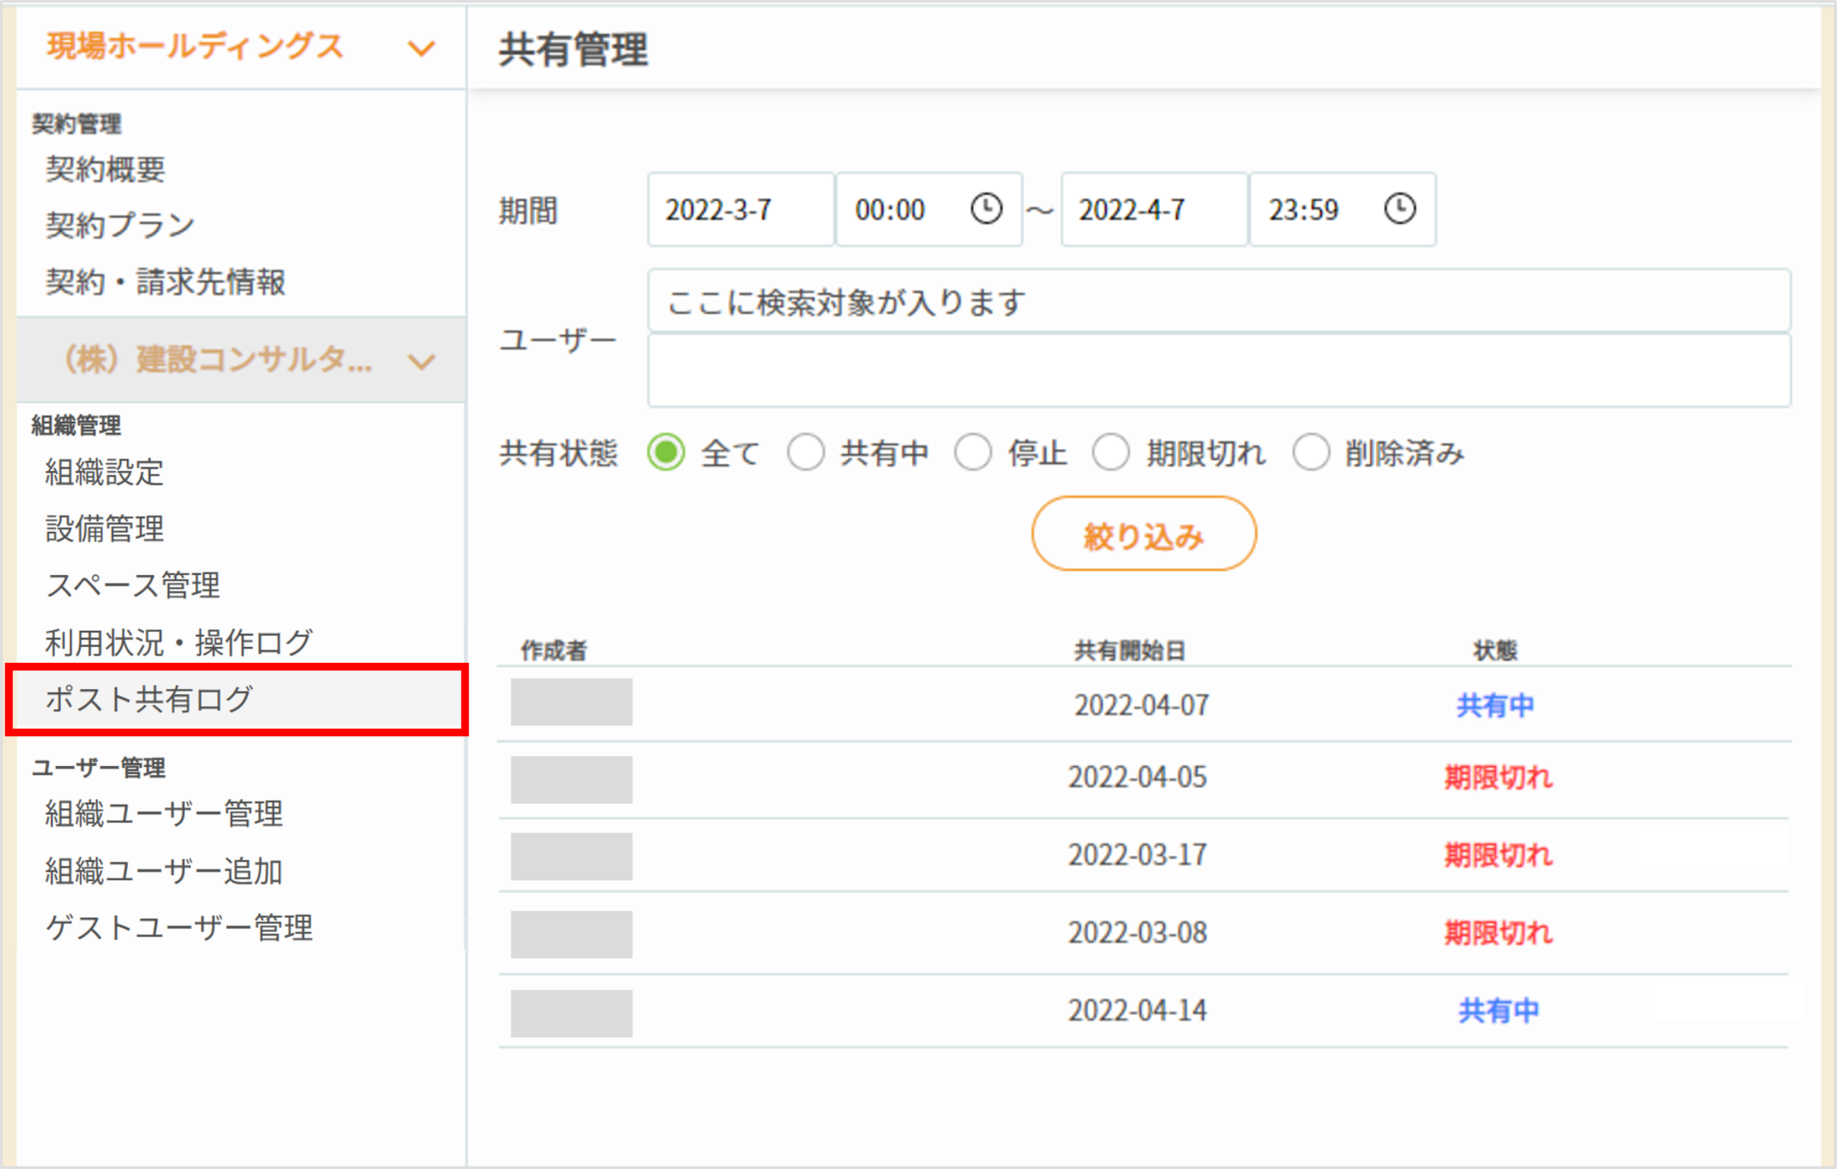Click 作成者 column header

(x=554, y=651)
